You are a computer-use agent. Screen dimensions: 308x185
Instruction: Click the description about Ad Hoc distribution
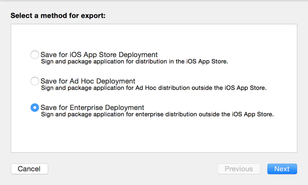154,88
